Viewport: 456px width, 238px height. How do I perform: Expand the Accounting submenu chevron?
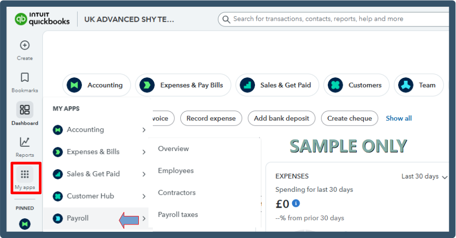click(x=144, y=130)
